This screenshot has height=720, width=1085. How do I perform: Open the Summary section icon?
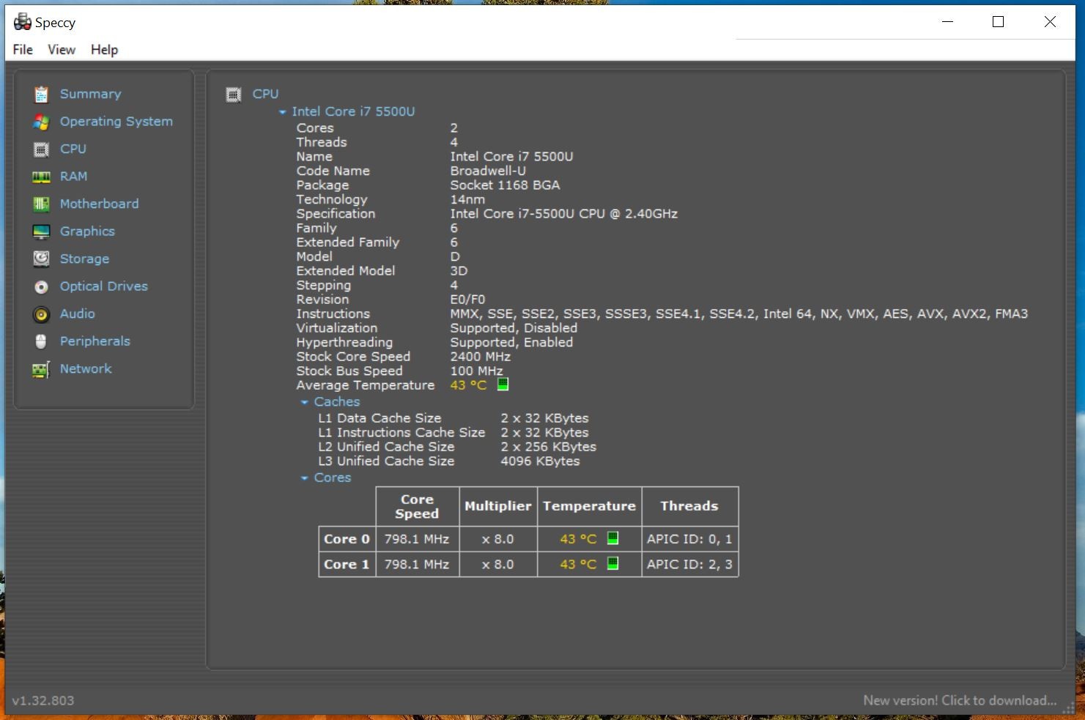click(41, 94)
